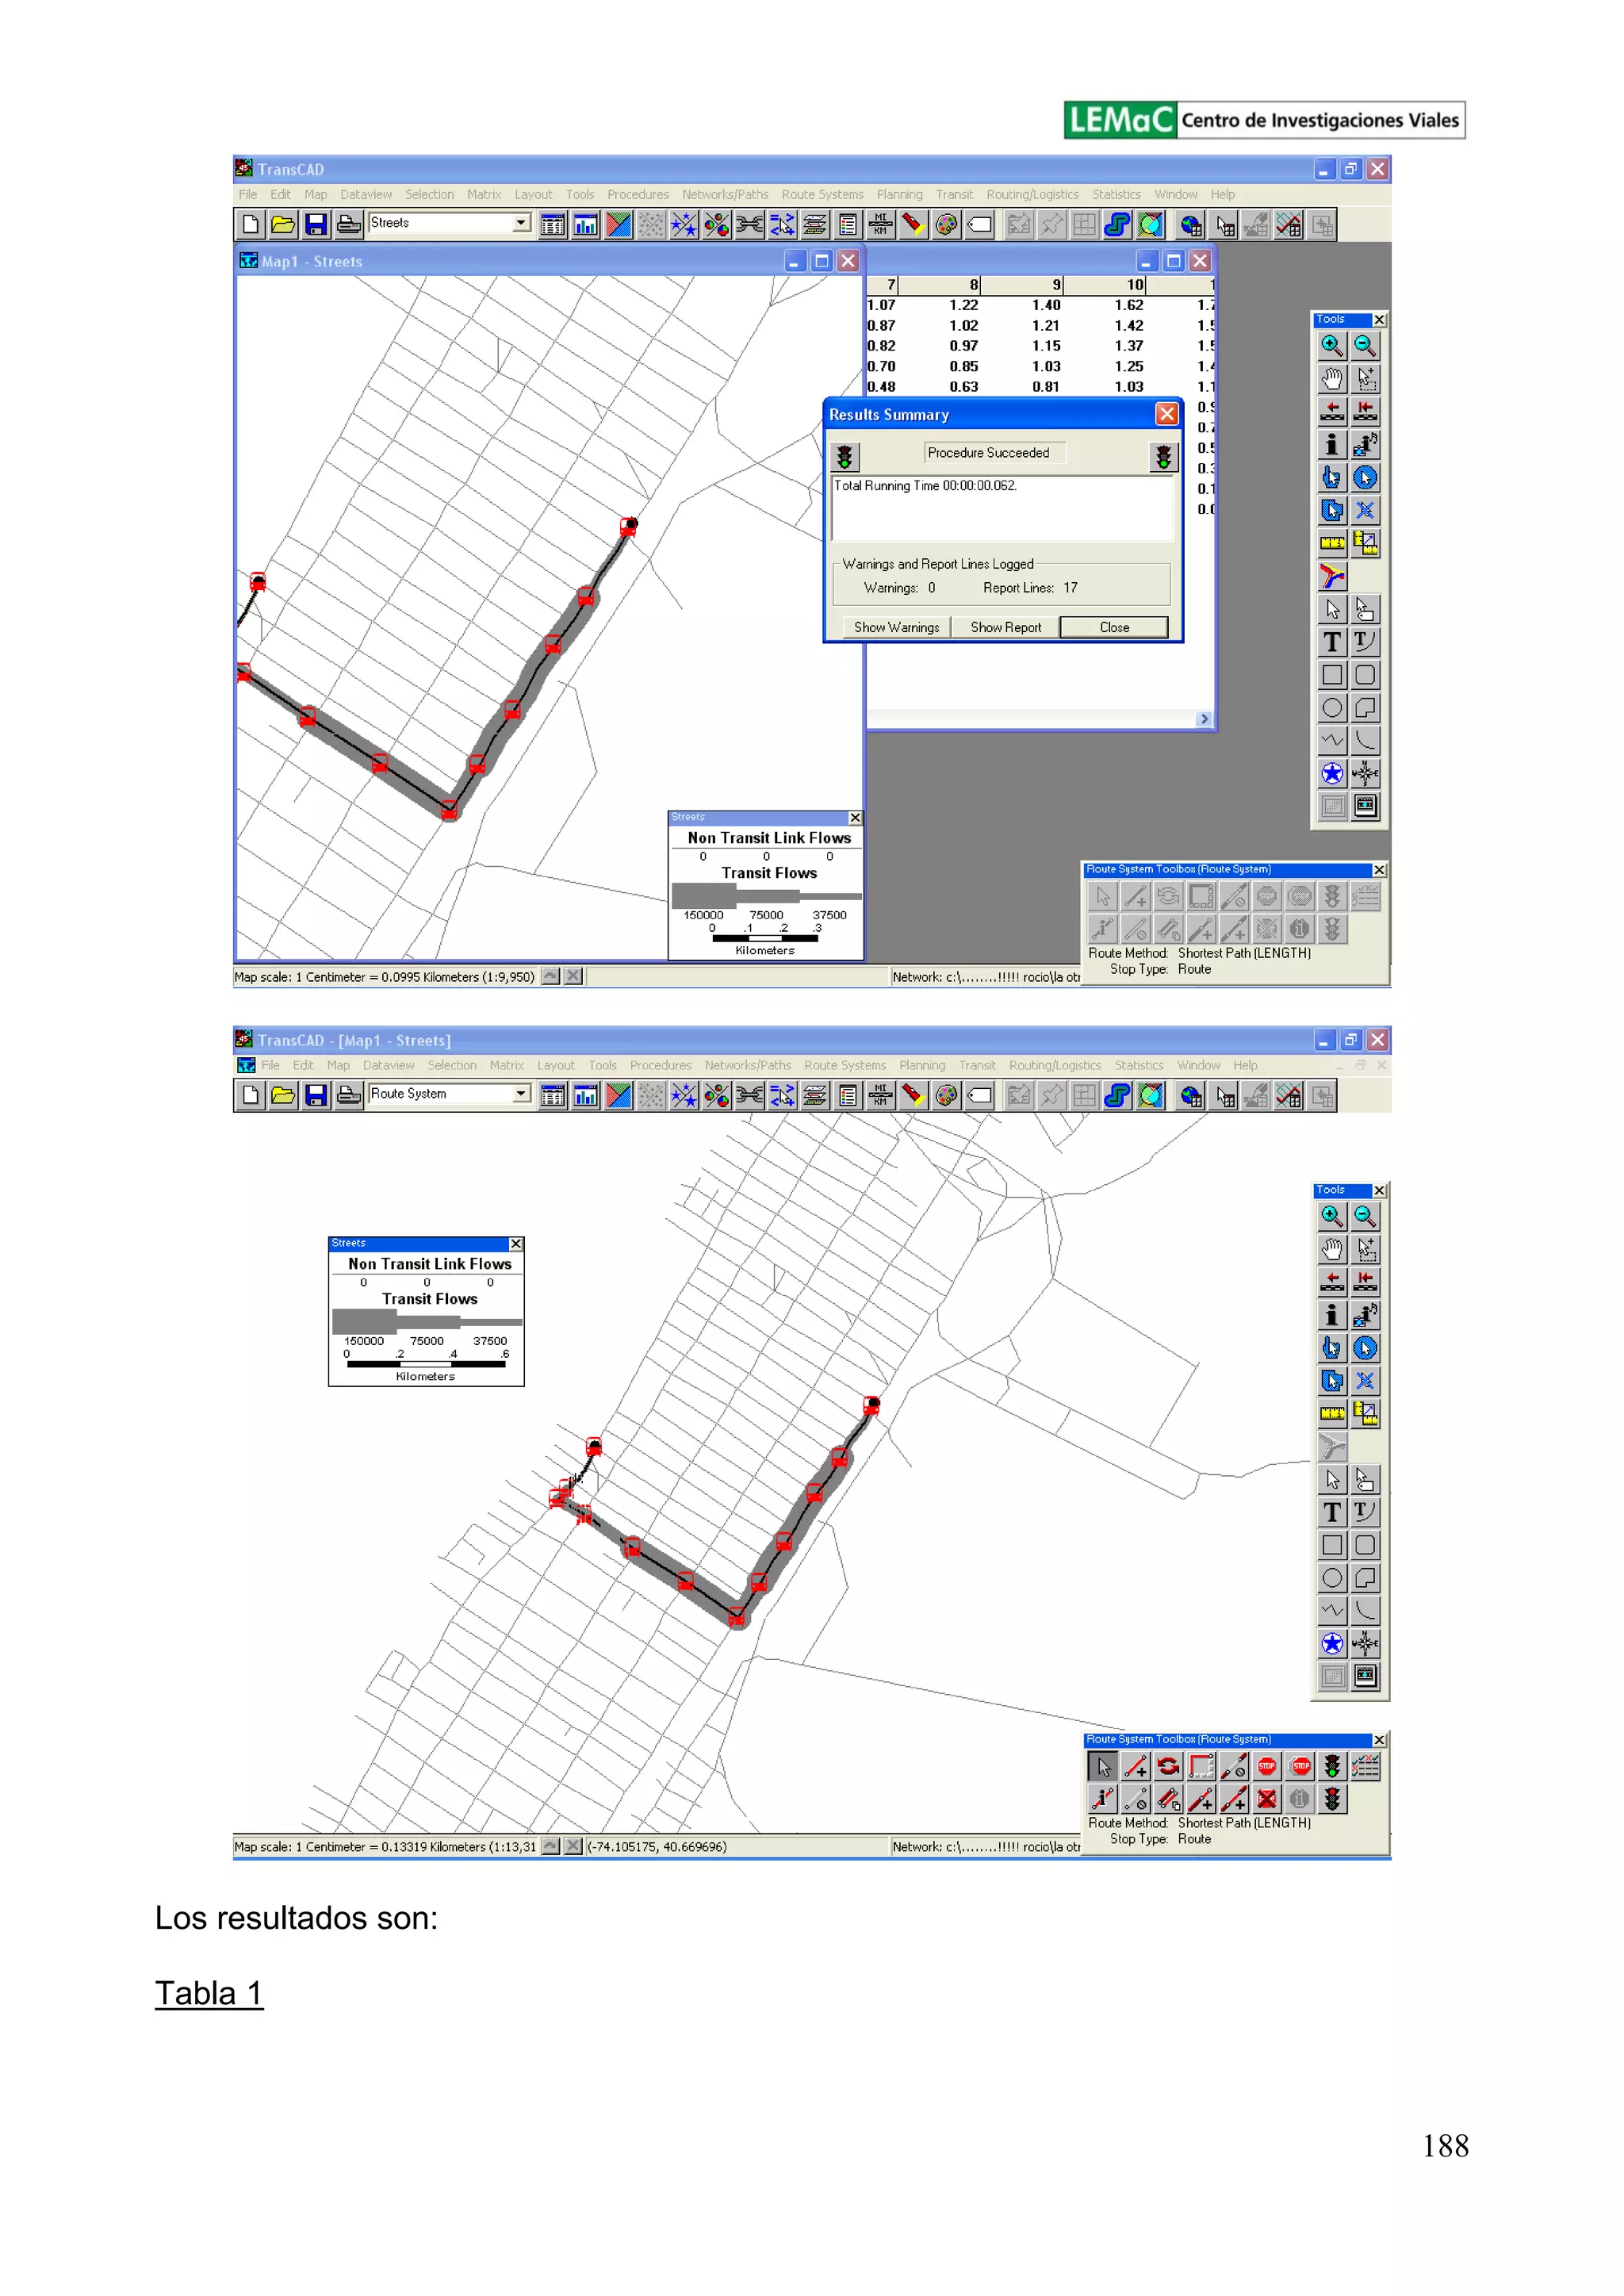
Task: Select the pan hand tool in upper Tools palette
Action: 1331,379
